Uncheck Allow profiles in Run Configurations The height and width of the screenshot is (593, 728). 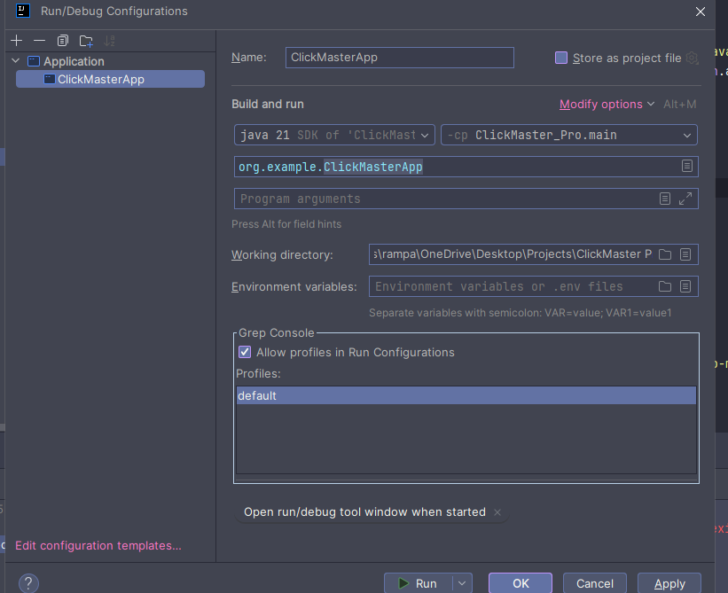click(x=245, y=352)
